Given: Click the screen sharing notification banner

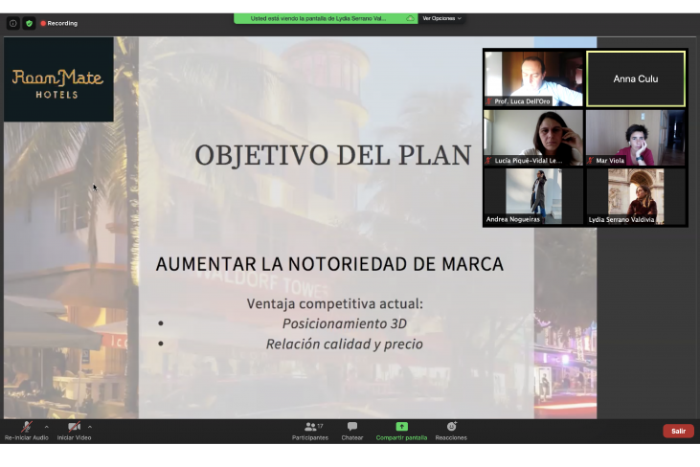Looking at the screenshot, I should point(319,18).
